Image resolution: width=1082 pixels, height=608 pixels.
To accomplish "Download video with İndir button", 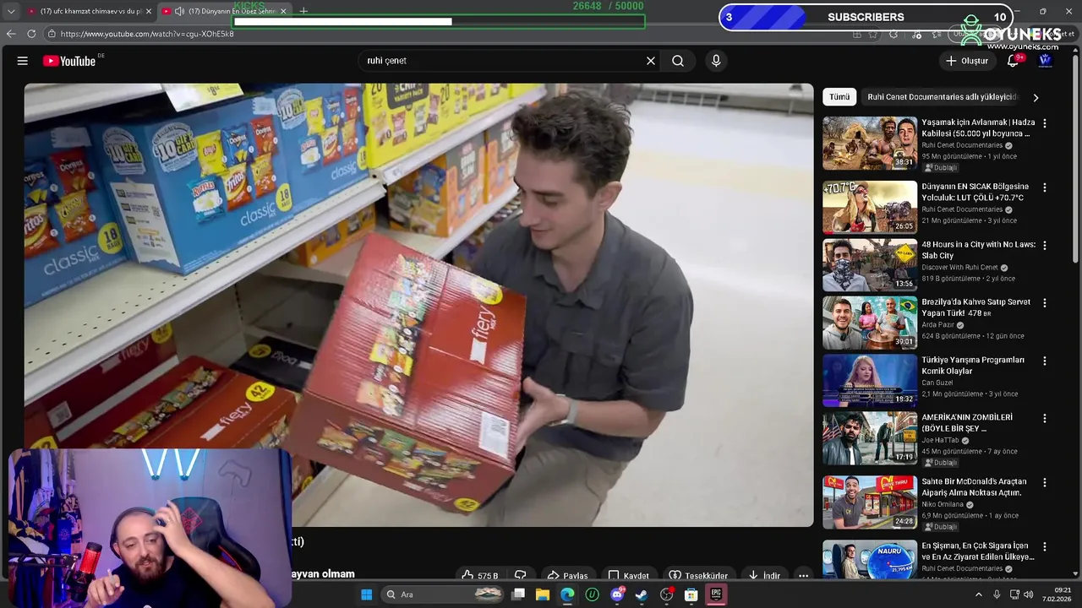I will (x=764, y=575).
